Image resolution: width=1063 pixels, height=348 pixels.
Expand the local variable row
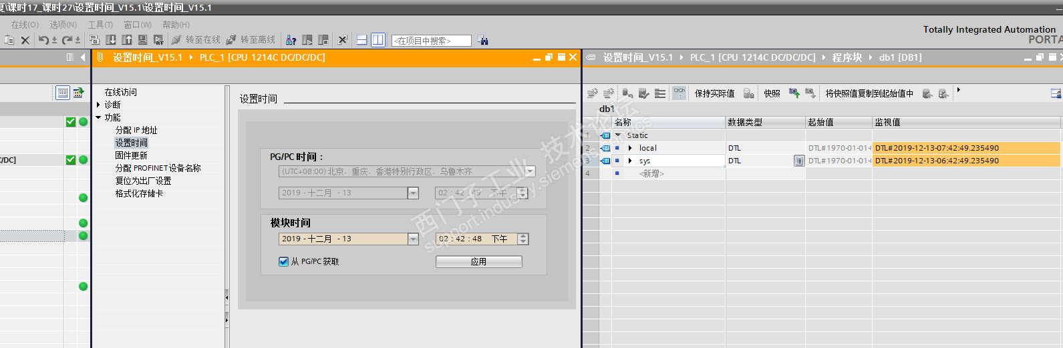pos(630,148)
